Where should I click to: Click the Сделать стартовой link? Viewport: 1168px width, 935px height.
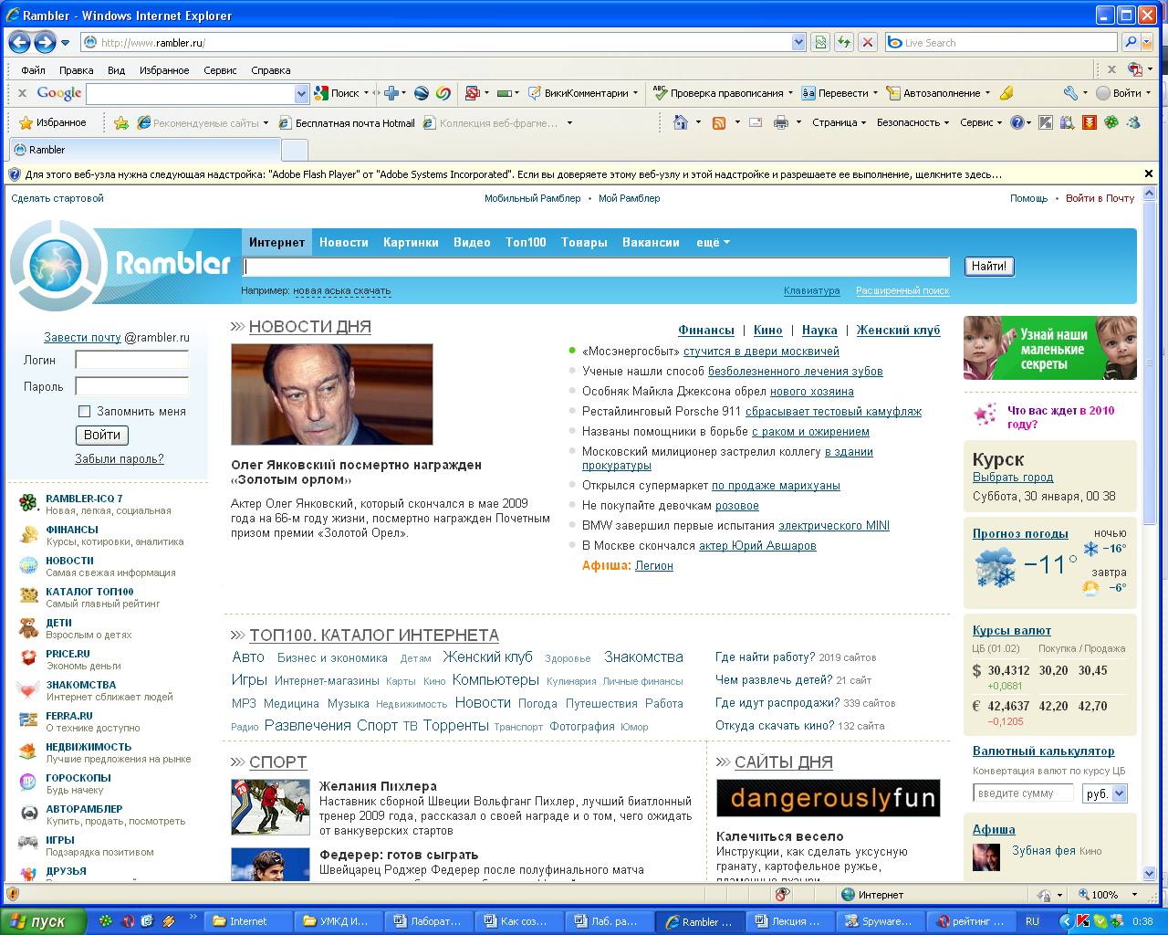[57, 198]
